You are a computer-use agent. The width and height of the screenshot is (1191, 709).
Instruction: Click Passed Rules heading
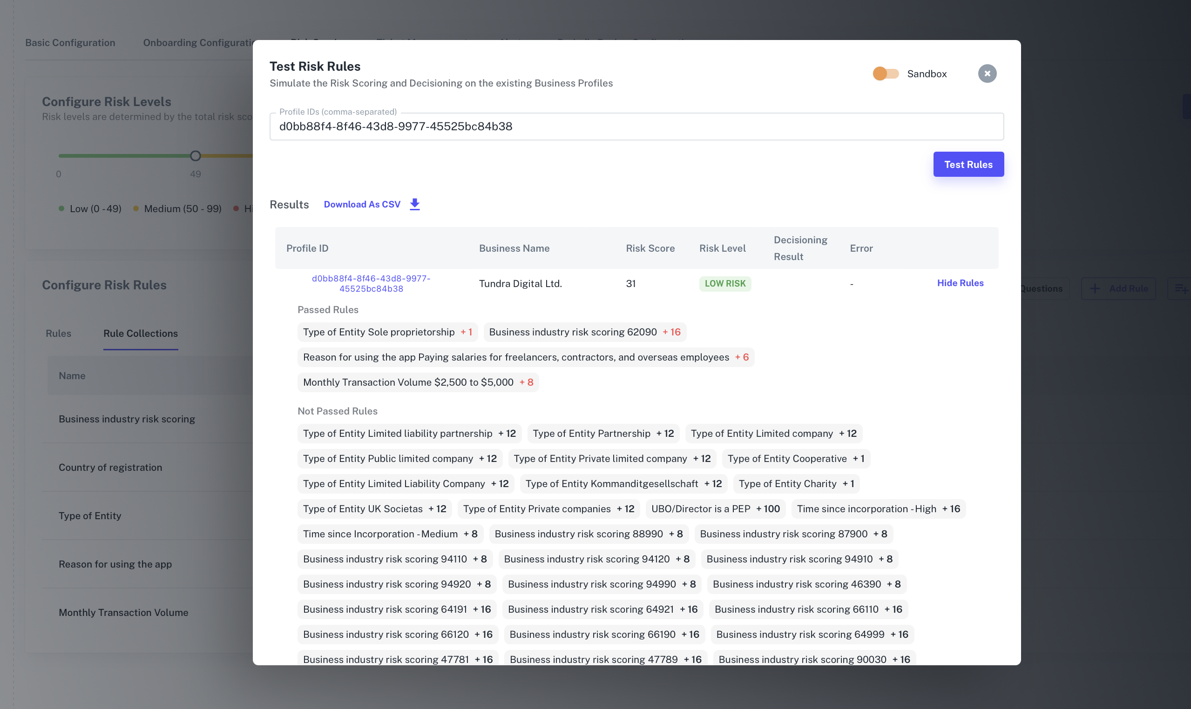coord(327,310)
